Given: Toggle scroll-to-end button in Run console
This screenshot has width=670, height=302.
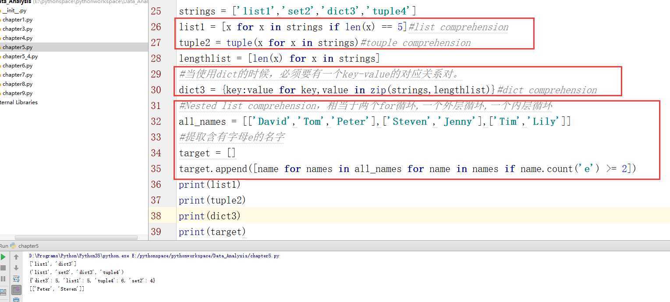Looking at the screenshot, I should (x=16, y=290).
